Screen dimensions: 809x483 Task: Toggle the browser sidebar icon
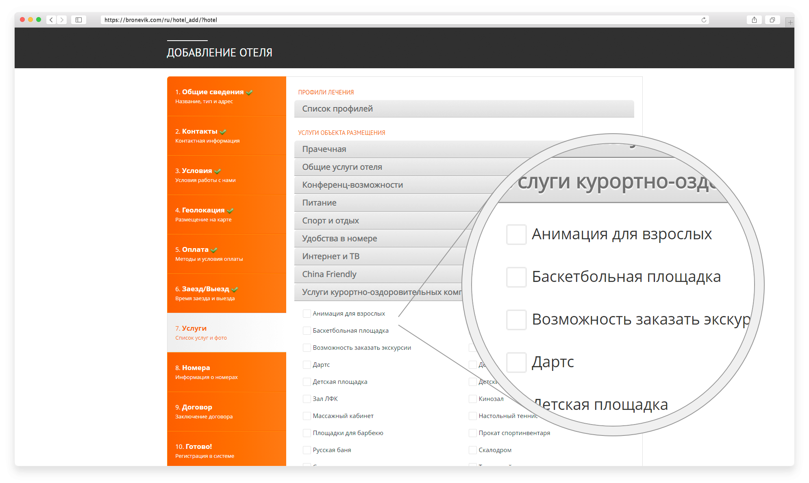[79, 20]
